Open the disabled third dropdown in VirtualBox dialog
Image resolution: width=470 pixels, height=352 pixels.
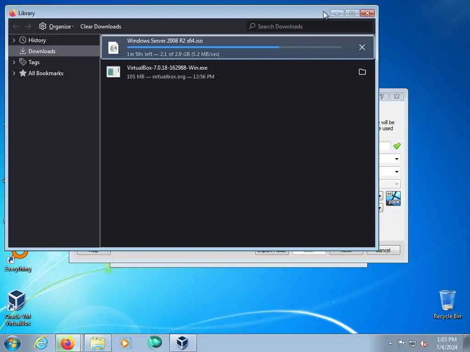pos(397,184)
